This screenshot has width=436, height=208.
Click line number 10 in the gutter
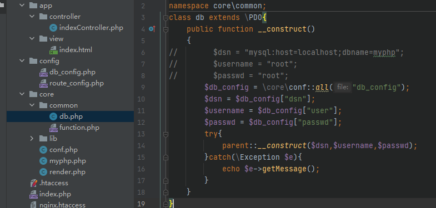point(141,99)
